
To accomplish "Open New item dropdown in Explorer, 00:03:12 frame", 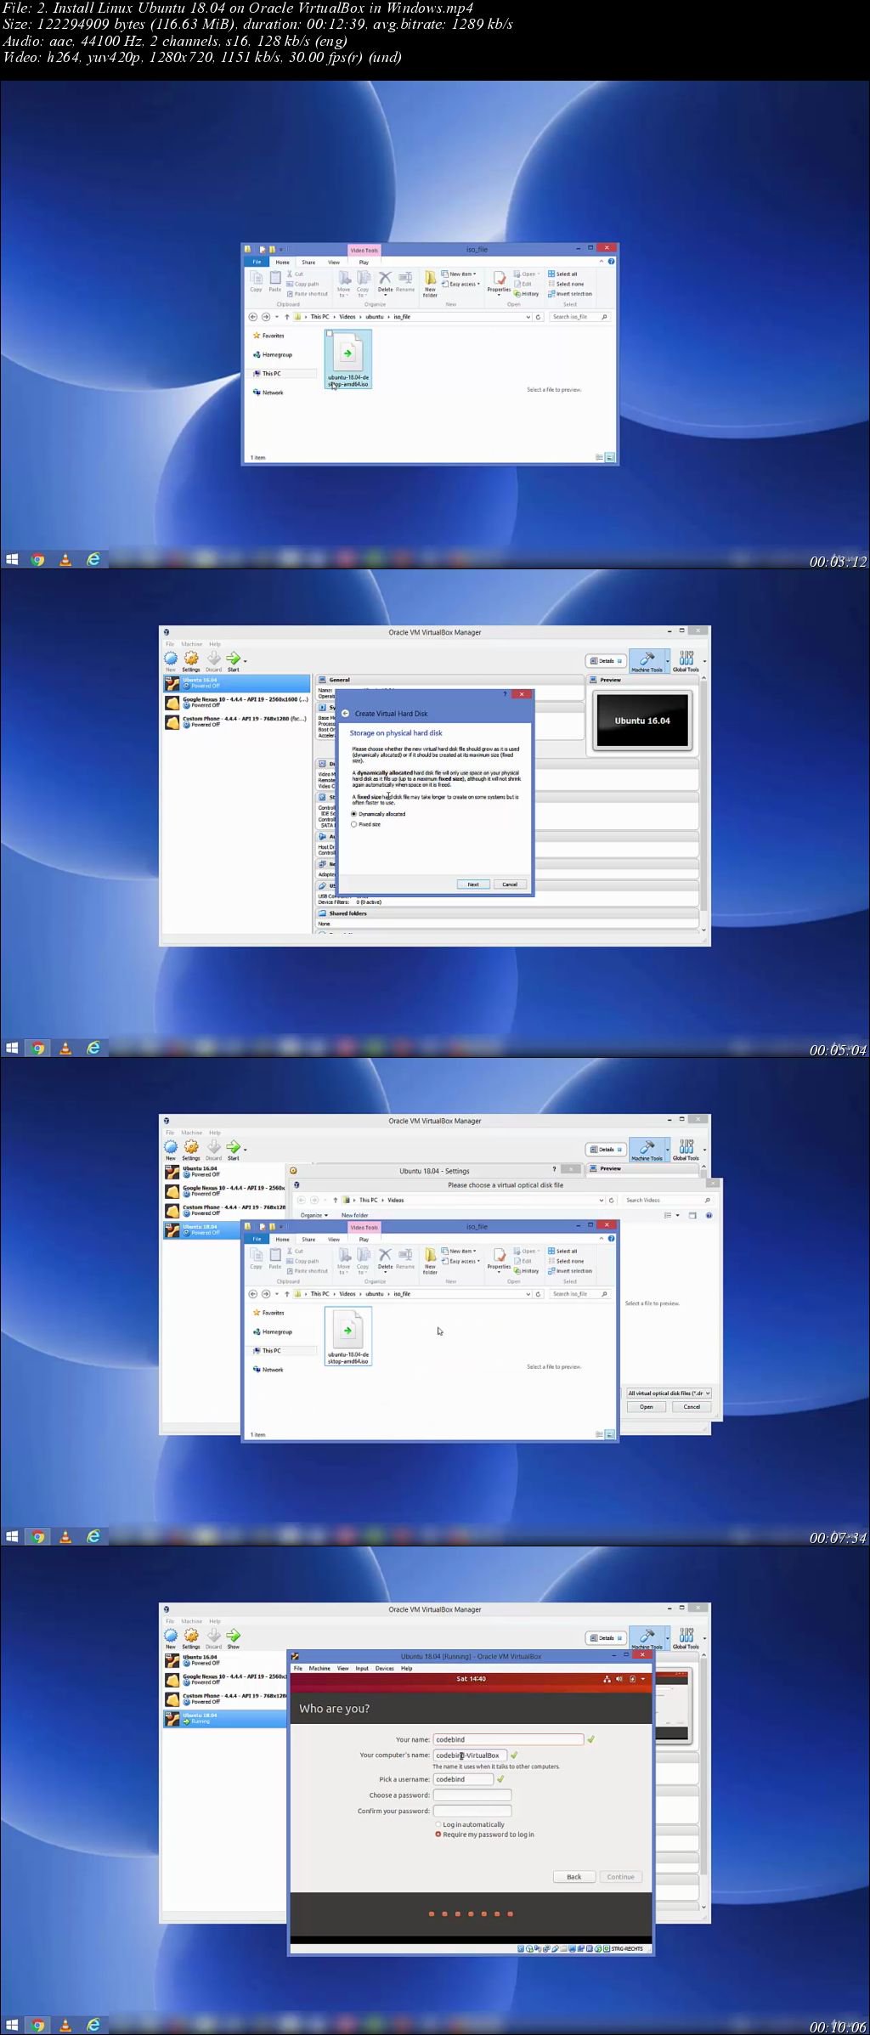I will click(x=460, y=274).
